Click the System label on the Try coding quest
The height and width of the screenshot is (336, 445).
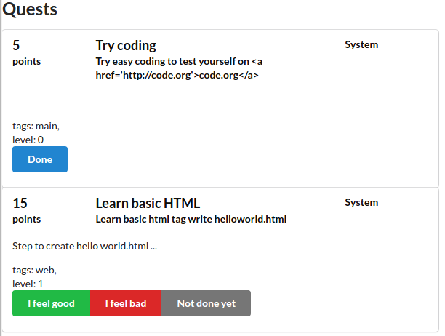(x=361, y=44)
